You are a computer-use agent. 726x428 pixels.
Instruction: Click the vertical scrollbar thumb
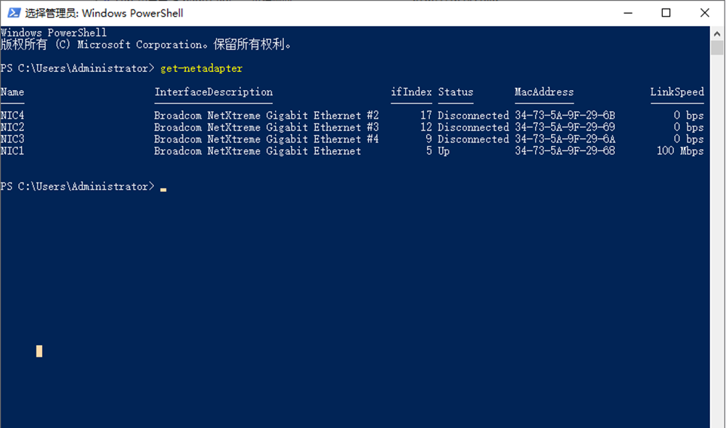[717, 48]
